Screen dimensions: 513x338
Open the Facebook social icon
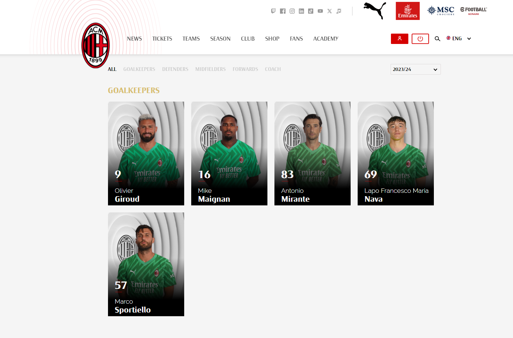pos(283,11)
